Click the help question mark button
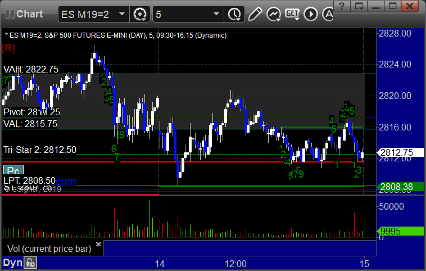The width and height of the screenshot is (426, 271). coord(342,6)
